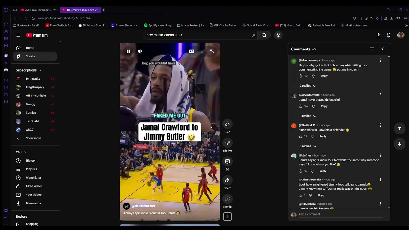The image size is (409, 230).
Task: Expand 2 replies under Mundanesoup4's comment
Action: 308,86
